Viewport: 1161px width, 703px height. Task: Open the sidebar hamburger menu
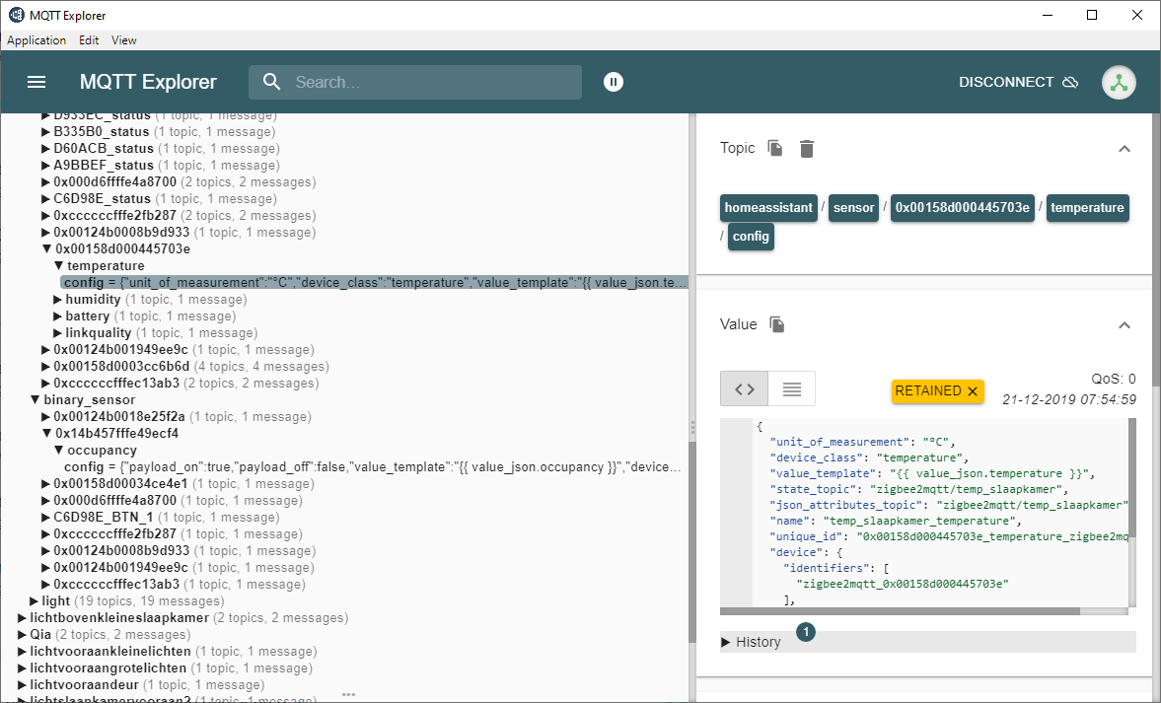click(36, 82)
